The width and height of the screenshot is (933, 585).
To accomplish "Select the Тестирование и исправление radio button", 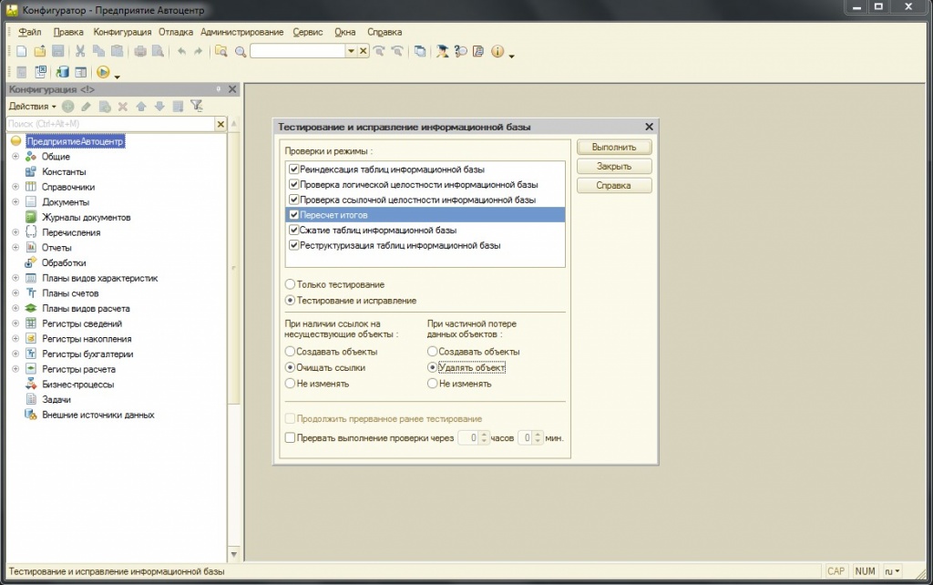I will pyautogui.click(x=290, y=301).
